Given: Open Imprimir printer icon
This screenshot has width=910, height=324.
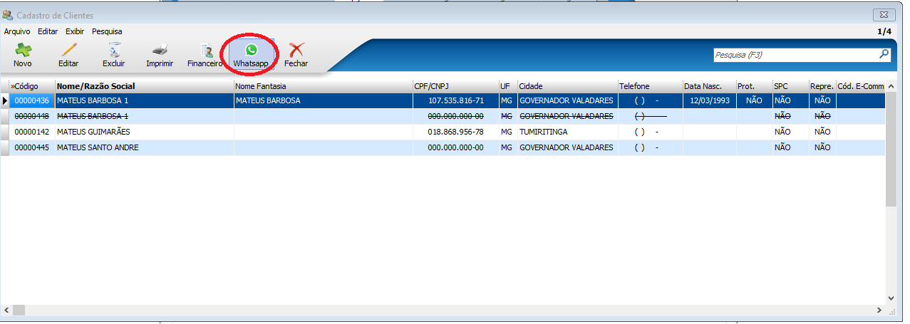Looking at the screenshot, I should pyautogui.click(x=160, y=50).
